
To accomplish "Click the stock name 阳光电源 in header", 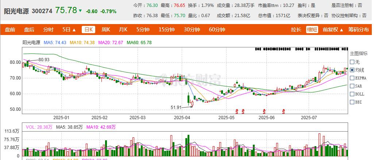I will 16,11.
